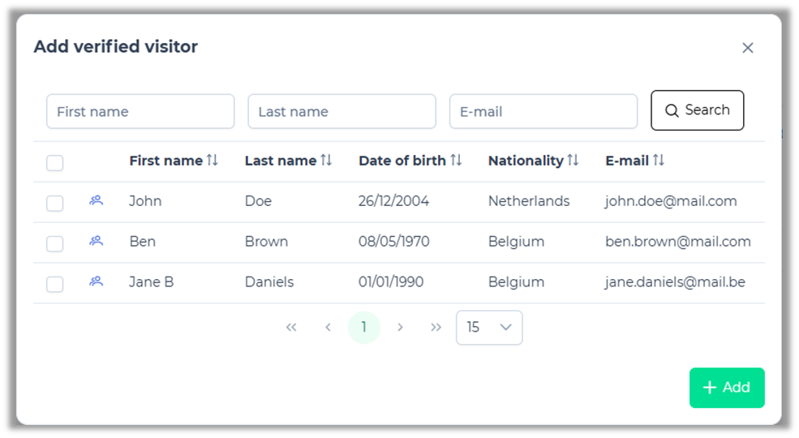Sort by First name column arrows
799x438 pixels.
click(x=213, y=161)
